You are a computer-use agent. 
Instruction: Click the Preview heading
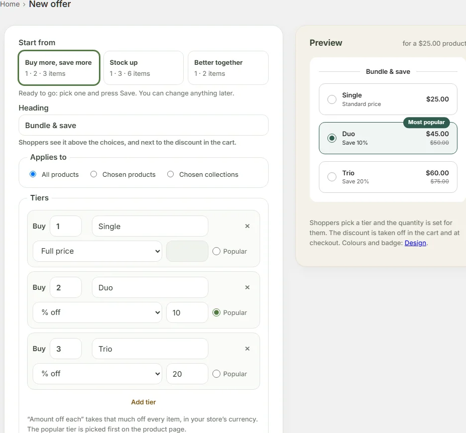(x=326, y=43)
